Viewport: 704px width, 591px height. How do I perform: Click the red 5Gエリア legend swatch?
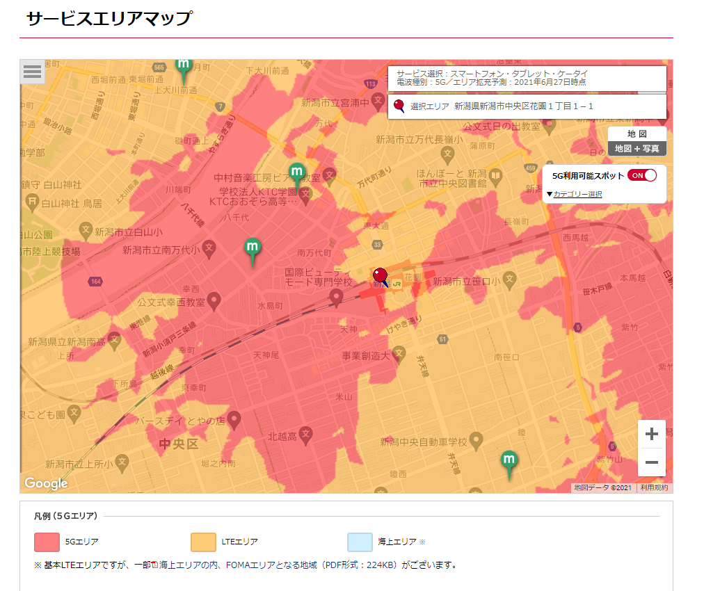click(47, 542)
